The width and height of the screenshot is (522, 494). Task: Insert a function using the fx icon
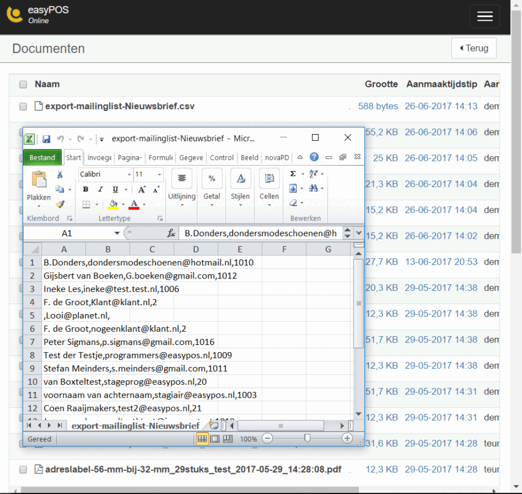click(171, 233)
